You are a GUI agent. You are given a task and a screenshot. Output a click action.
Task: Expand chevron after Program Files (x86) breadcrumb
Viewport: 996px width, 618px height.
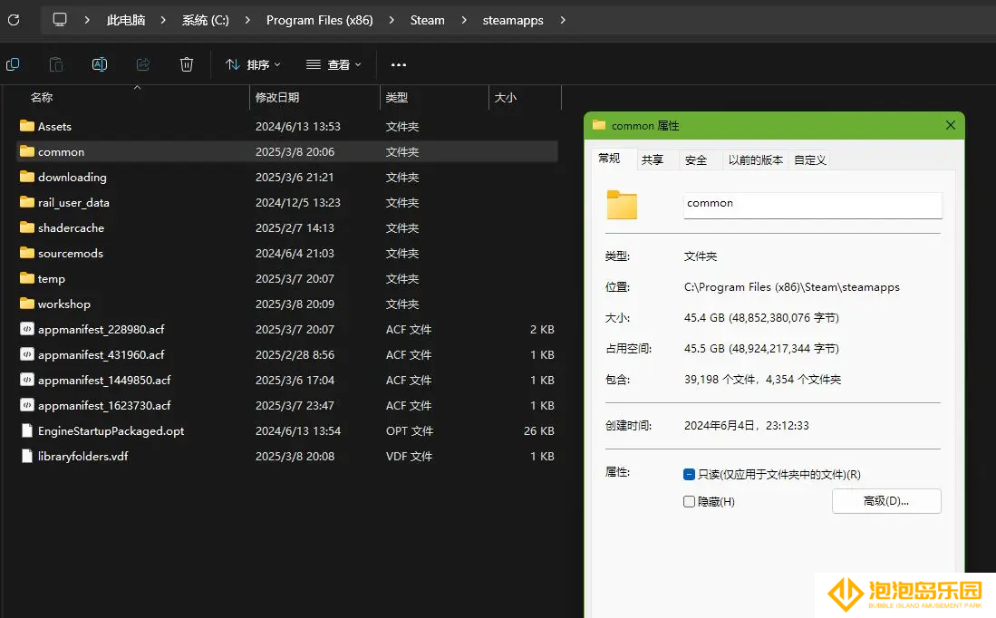[x=392, y=20]
